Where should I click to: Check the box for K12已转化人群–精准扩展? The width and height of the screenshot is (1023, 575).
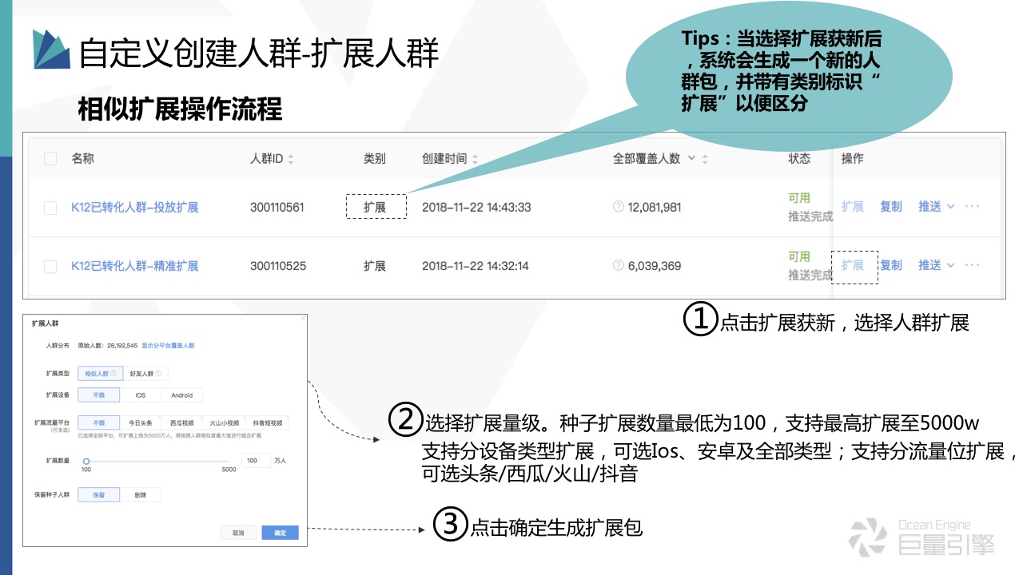coord(50,266)
